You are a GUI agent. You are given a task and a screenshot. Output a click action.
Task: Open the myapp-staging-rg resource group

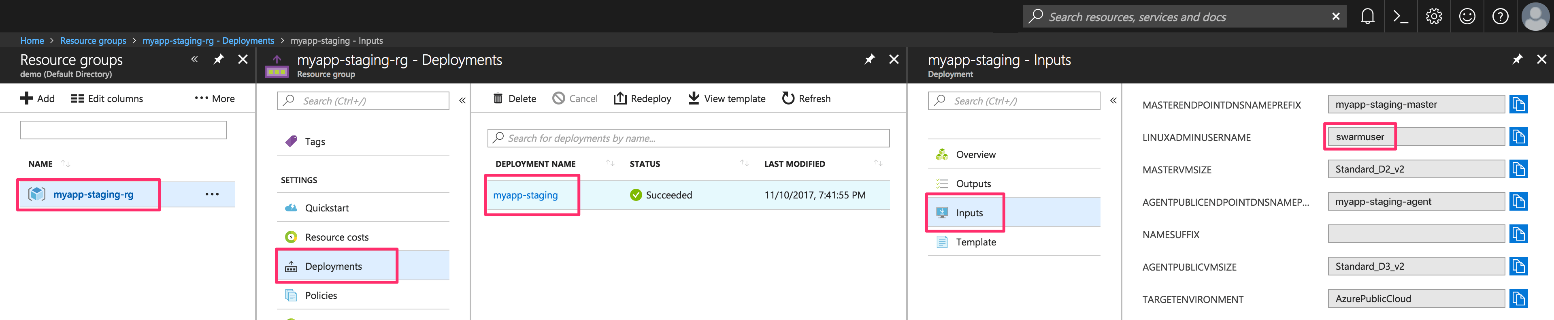coord(93,194)
